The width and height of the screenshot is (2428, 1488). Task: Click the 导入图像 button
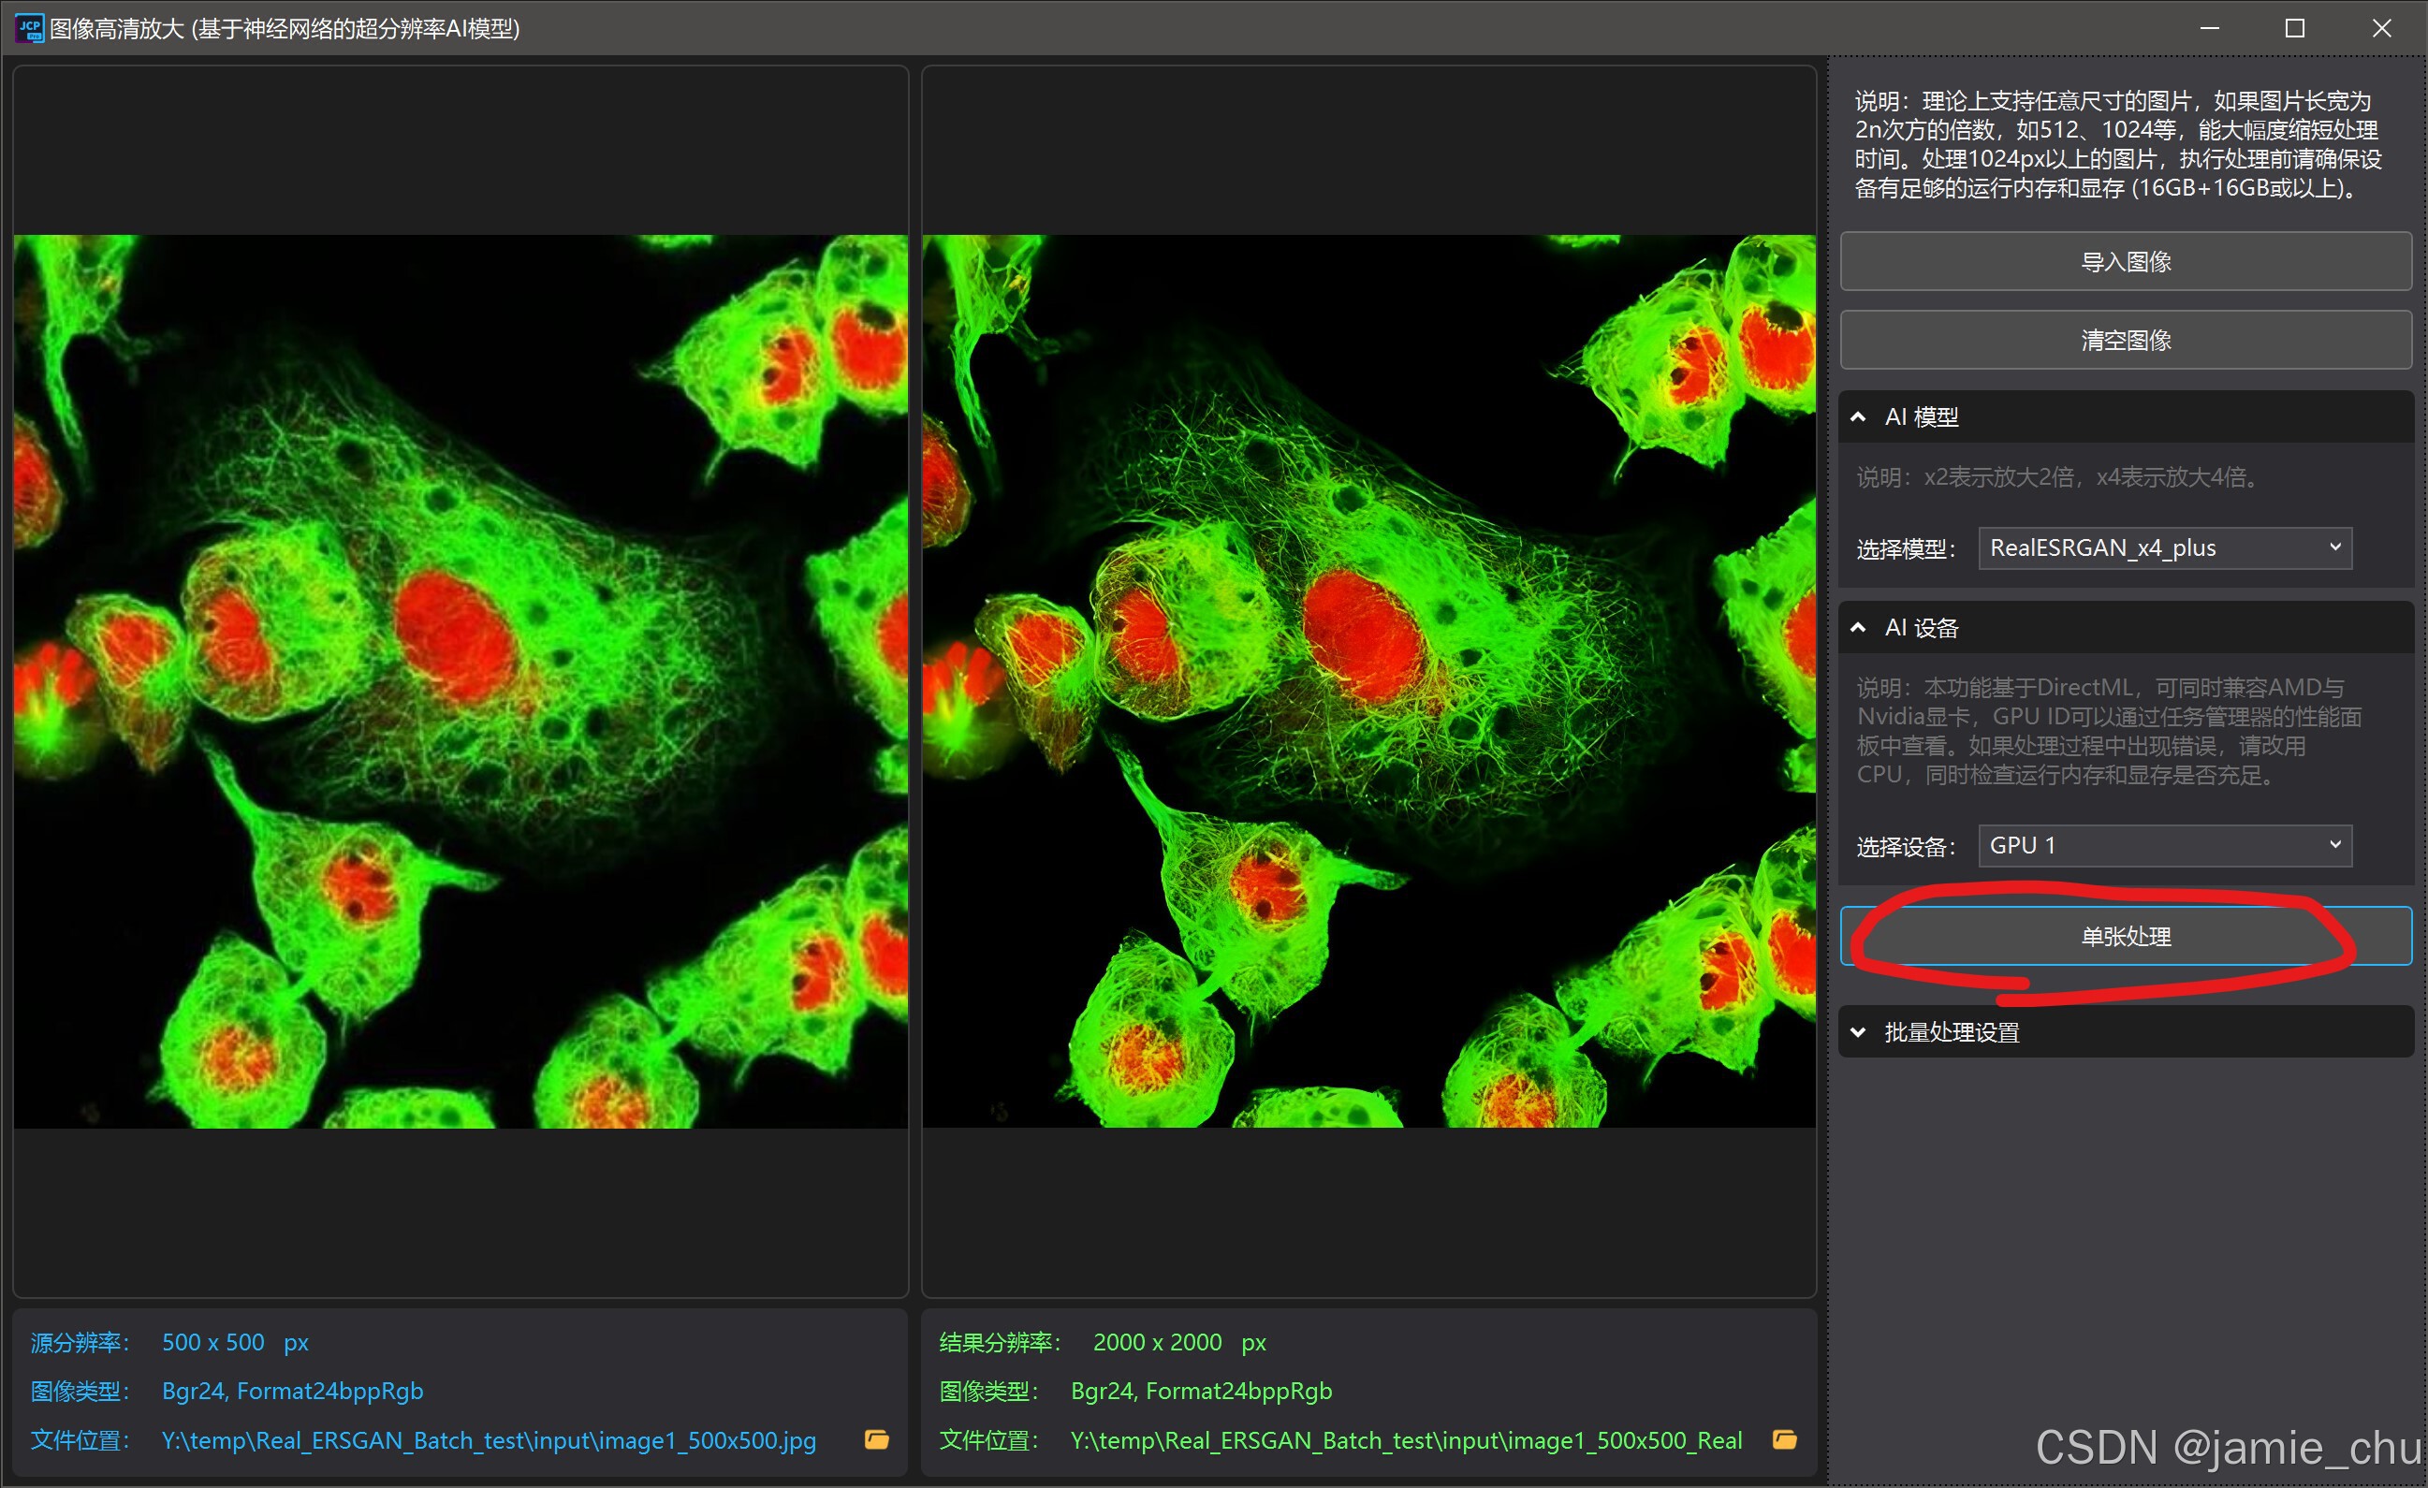(2125, 261)
